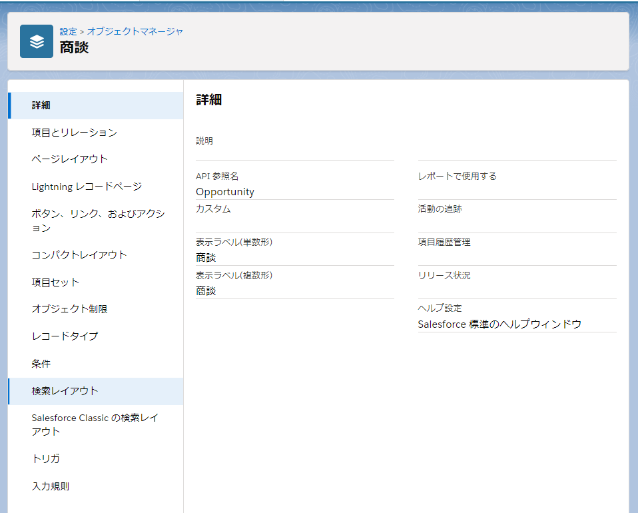Go to オブジェクトマネージャ breadcrumb link

(x=135, y=31)
